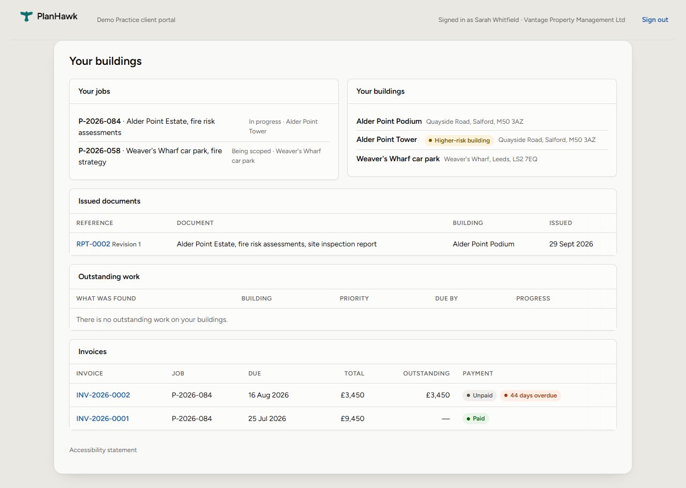Open report RPT-0002
686x488 pixels.
pos(93,244)
